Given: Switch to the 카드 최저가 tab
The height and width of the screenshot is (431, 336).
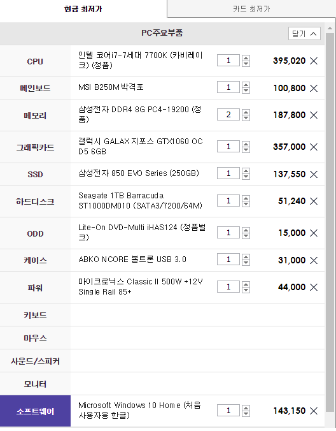Looking at the screenshot, I should click(x=251, y=9).
